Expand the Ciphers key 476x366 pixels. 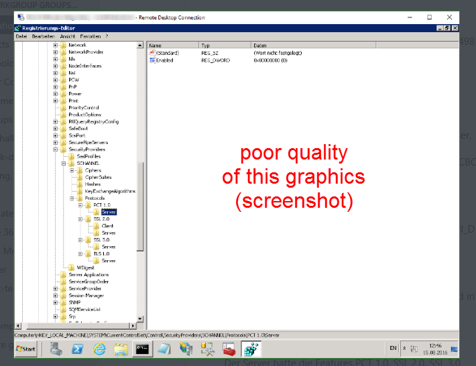click(x=72, y=170)
